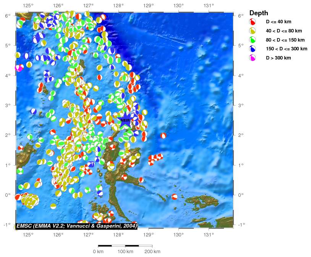The height and width of the screenshot is (257, 311).
Task: Select the magenta deep-event beachball on the map
Action: tap(18, 68)
